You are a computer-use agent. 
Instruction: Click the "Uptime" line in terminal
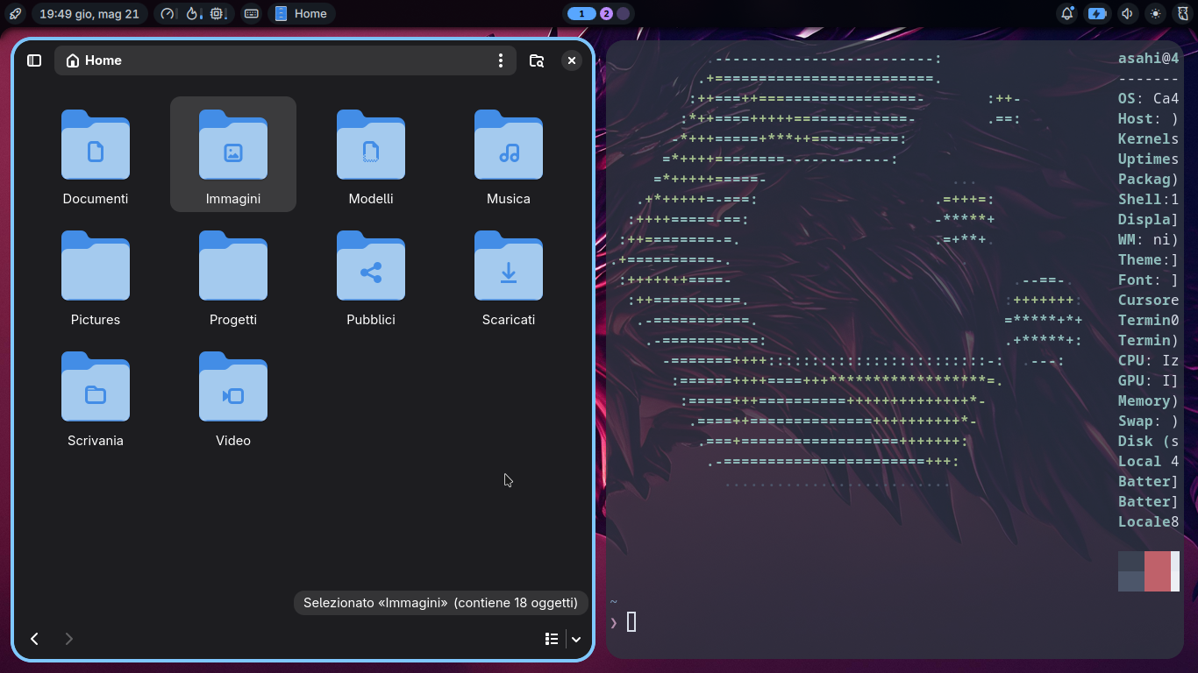[x=1149, y=159]
